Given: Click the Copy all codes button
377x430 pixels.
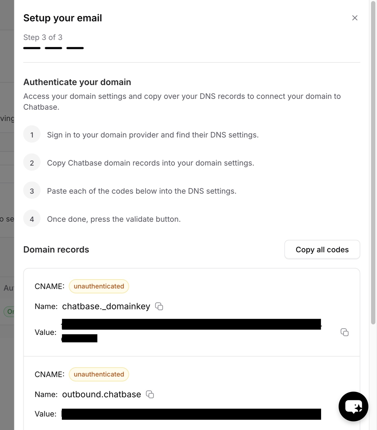Looking at the screenshot, I should coord(322,250).
